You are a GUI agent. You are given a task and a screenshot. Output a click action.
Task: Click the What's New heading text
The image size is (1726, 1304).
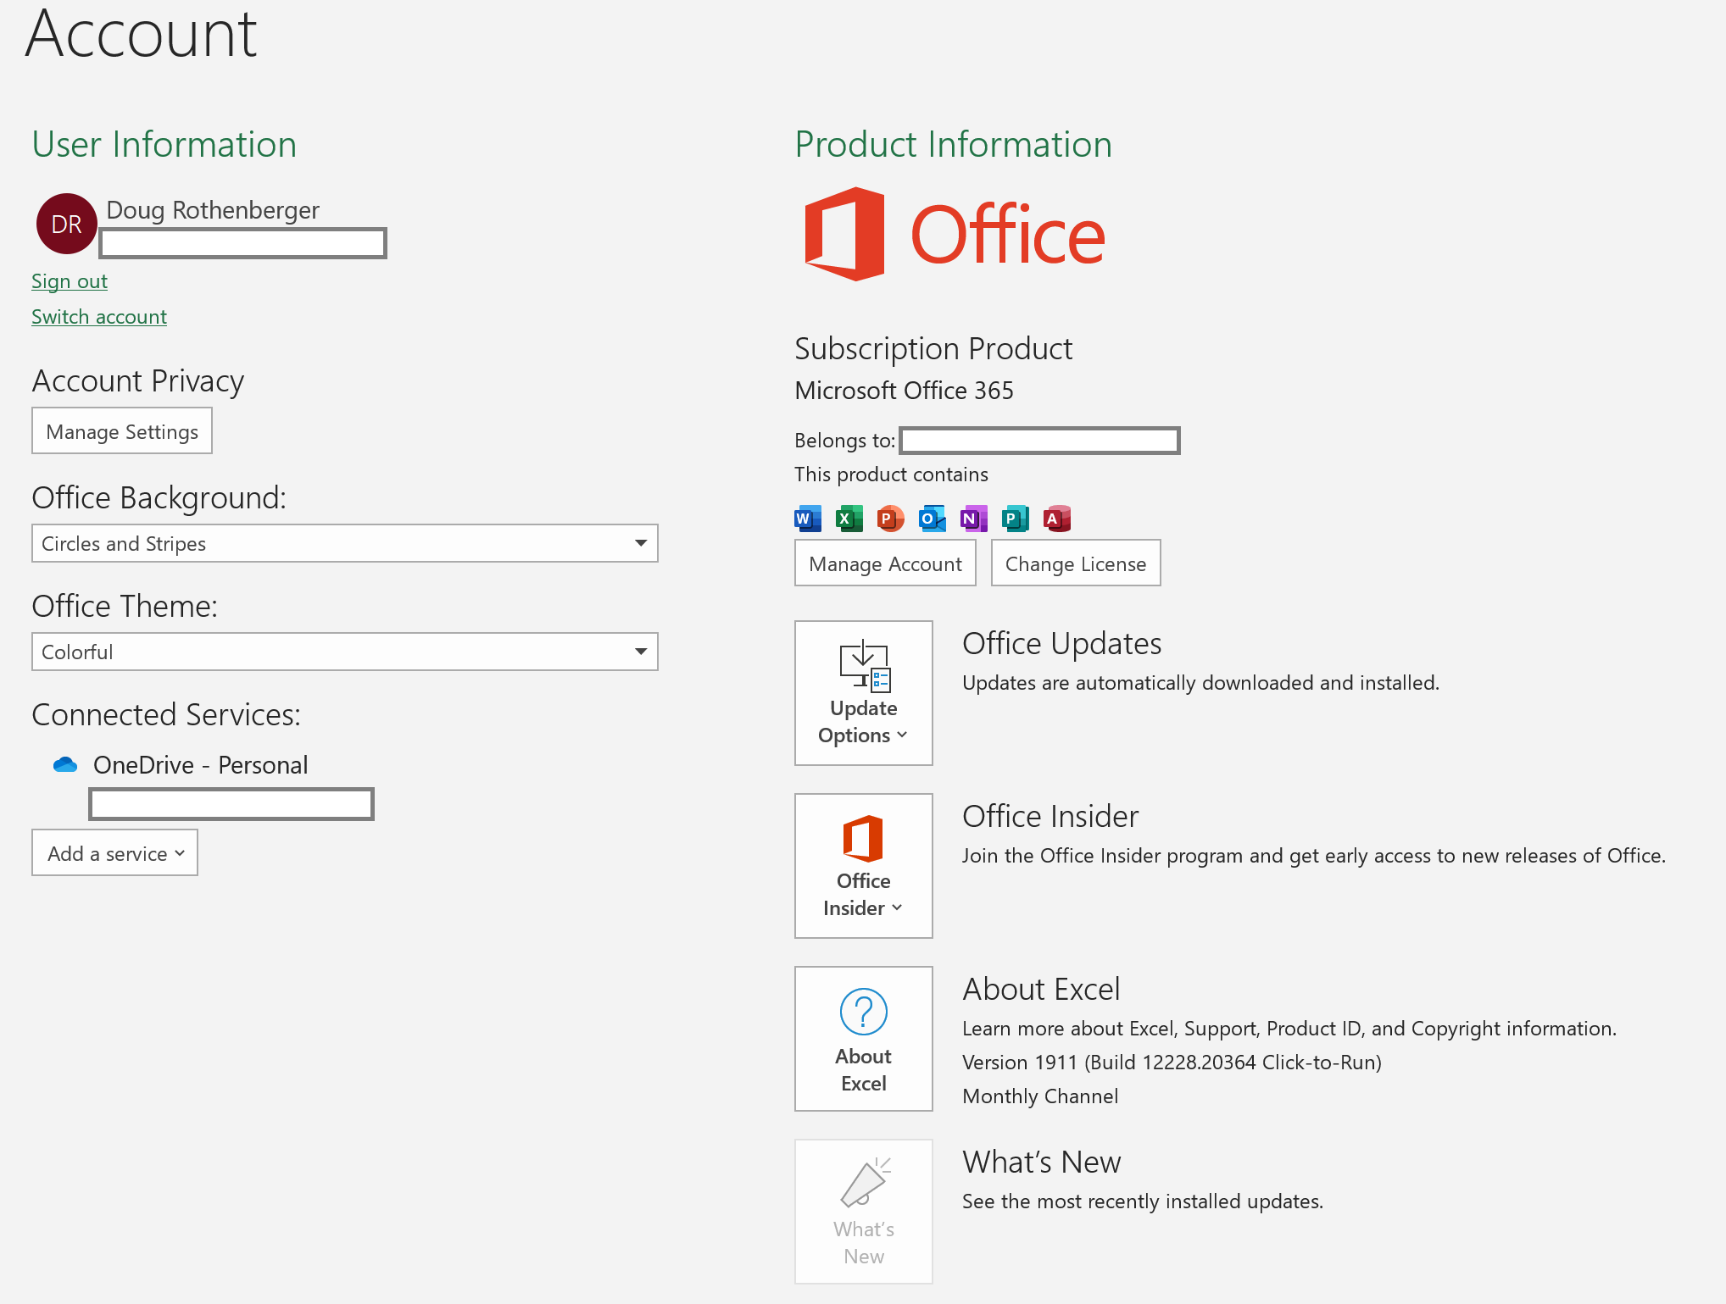[x=1042, y=1163]
